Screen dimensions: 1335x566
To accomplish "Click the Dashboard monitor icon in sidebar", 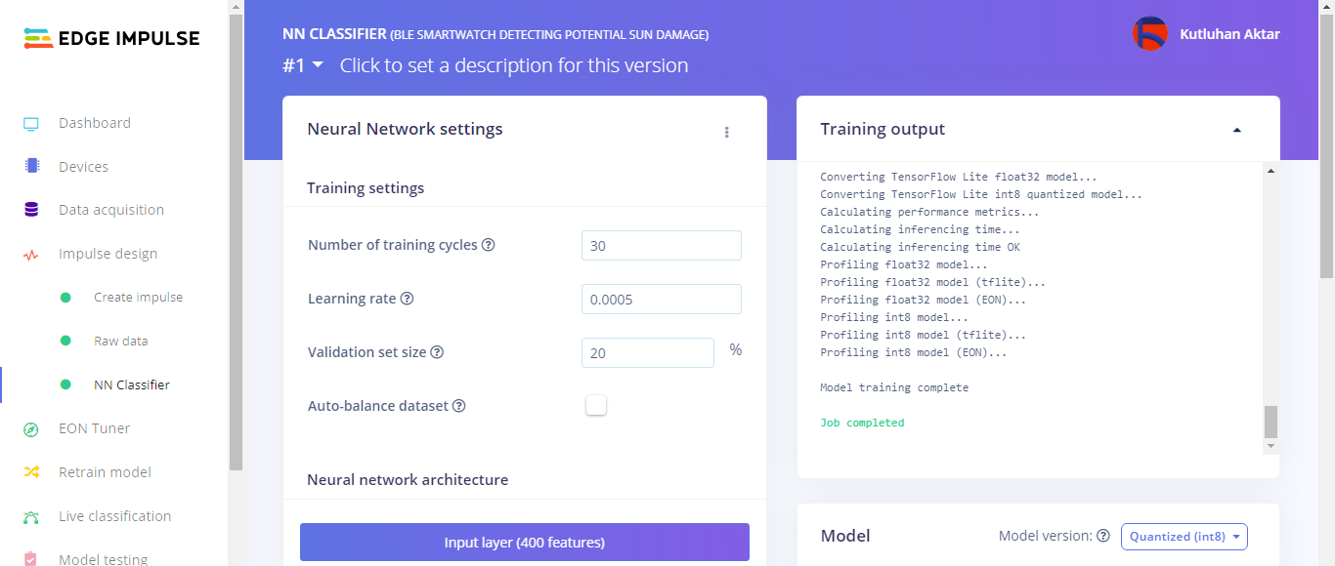I will [31, 124].
